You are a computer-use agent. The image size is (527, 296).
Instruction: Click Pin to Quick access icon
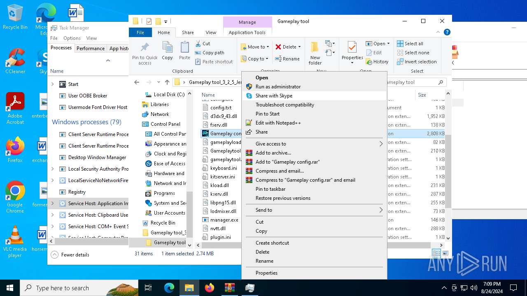(x=145, y=53)
